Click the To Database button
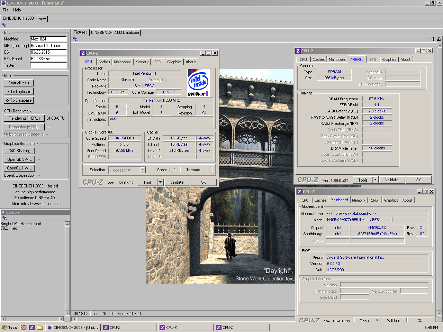Image resolution: width=443 pixels, height=332 pixels. click(x=19, y=100)
